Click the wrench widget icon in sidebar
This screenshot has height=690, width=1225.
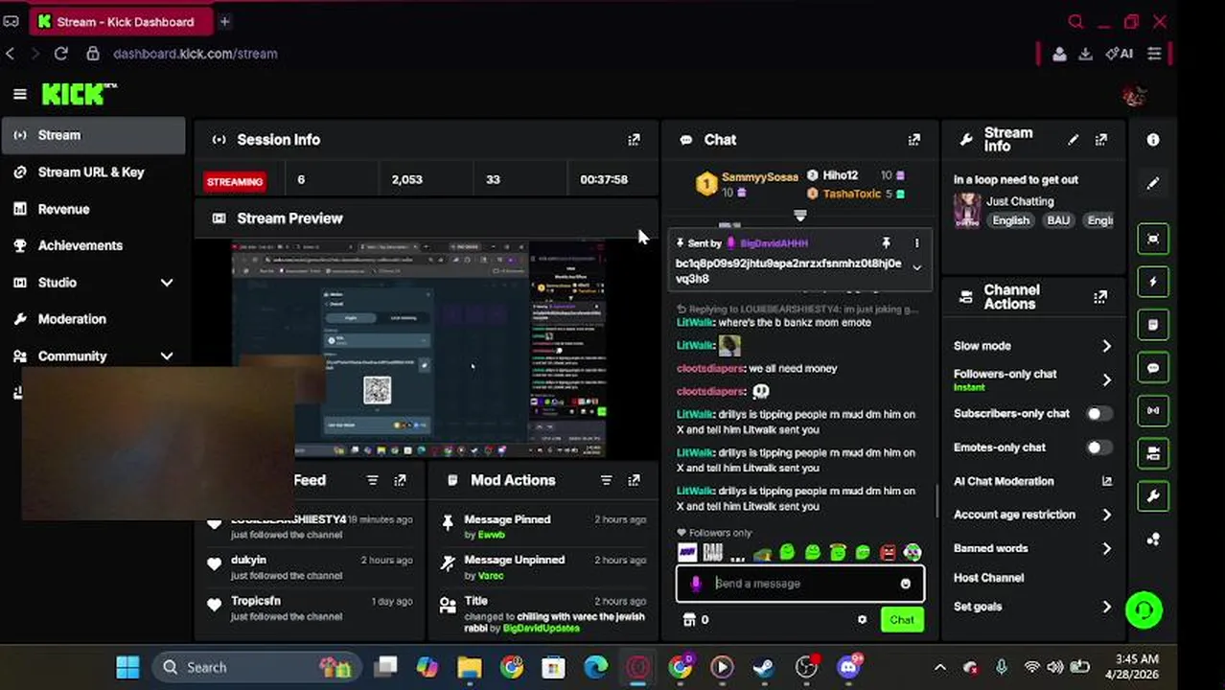point(1153,496)
